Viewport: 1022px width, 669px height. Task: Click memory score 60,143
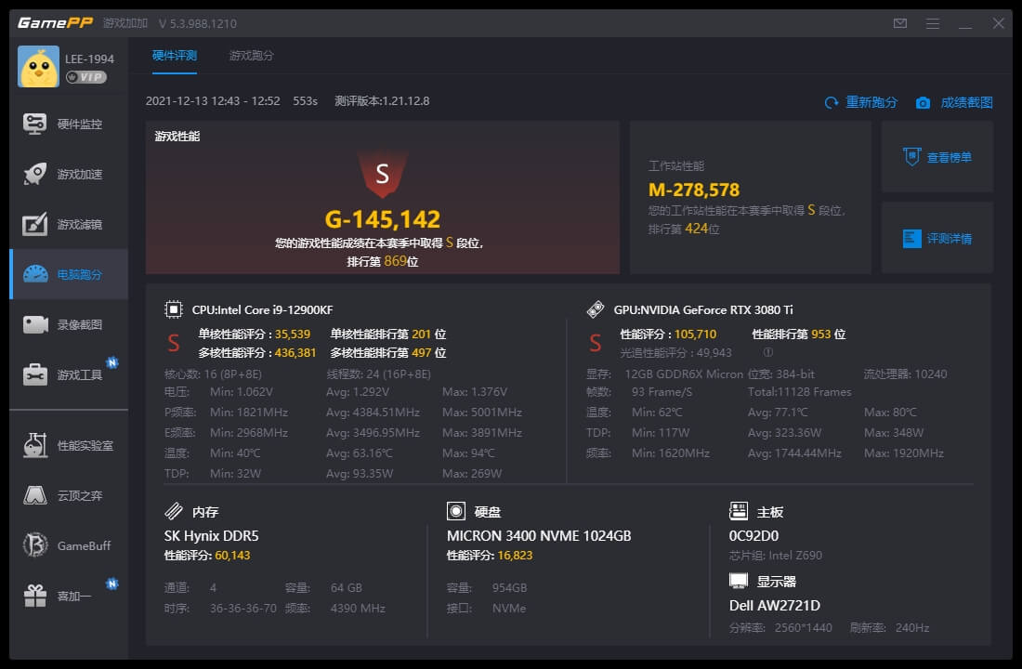pos(232,556)
